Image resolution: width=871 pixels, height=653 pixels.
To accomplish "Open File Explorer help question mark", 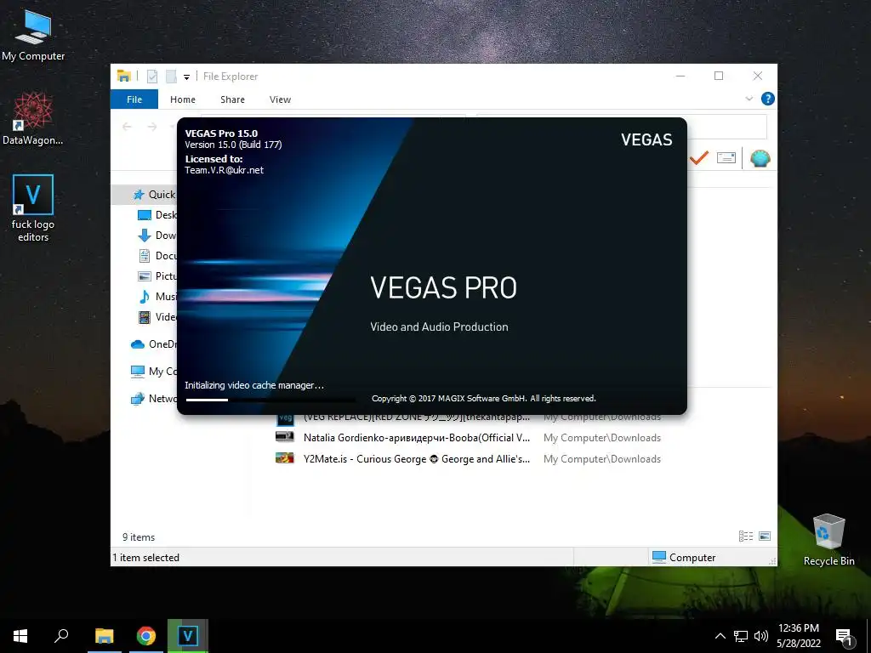I will [x=768, y=99].
